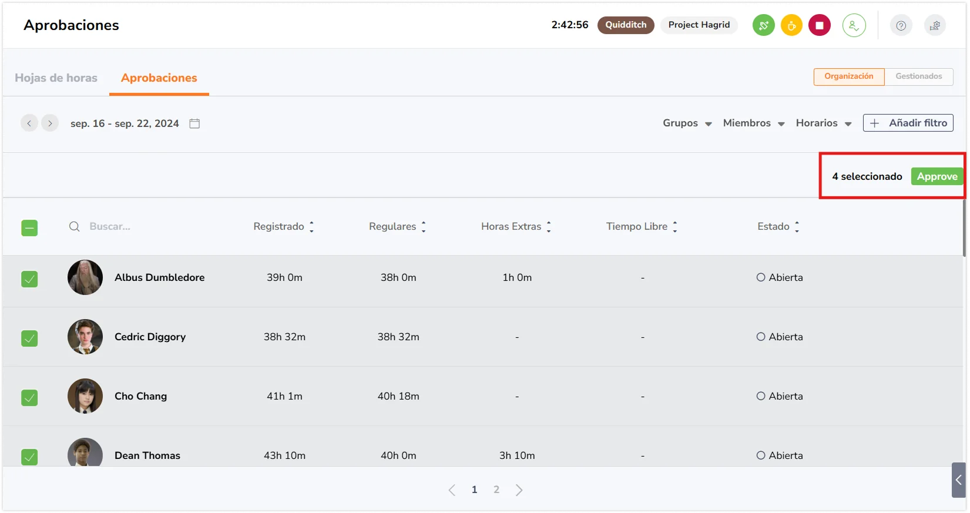
Task: Uncheck Albus Dumbledore's row checkbox
Action: [x=29, y=279]
